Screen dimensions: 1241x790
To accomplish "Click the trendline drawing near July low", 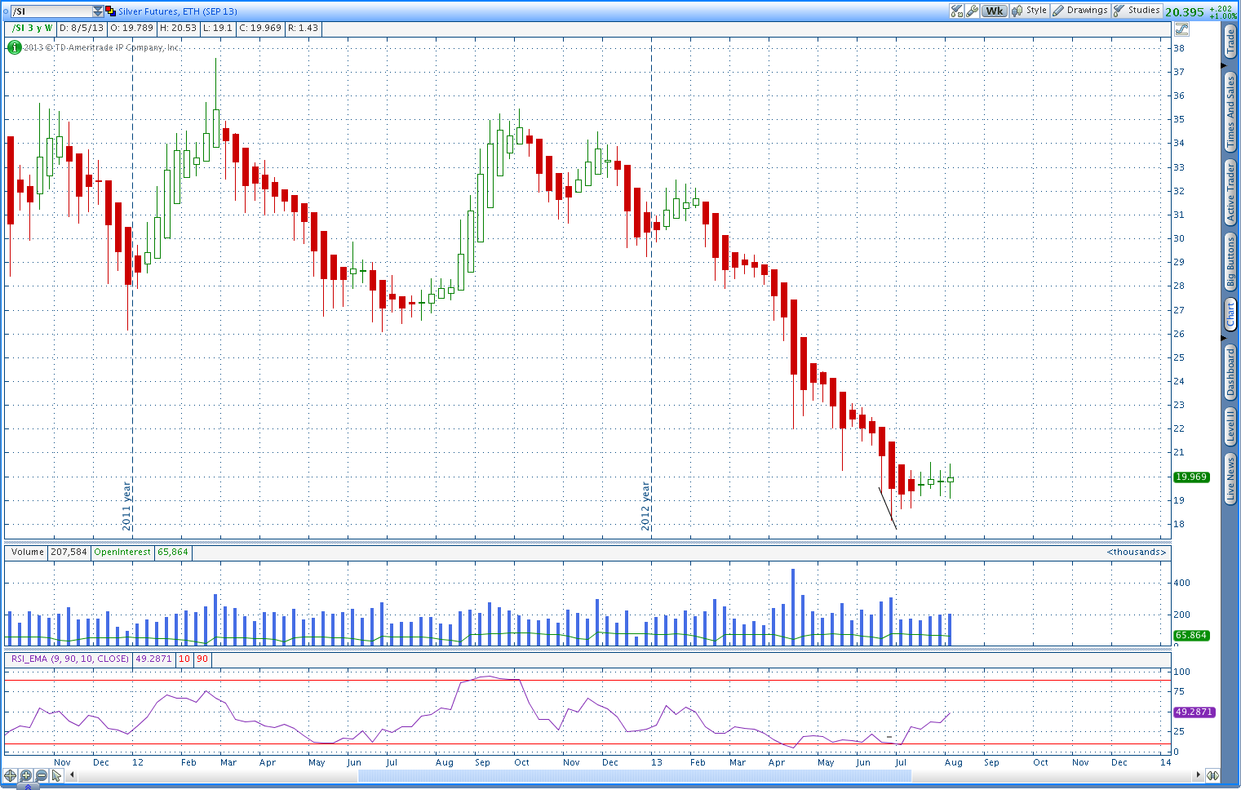I will pyautogui.click(x=888, y=508).
